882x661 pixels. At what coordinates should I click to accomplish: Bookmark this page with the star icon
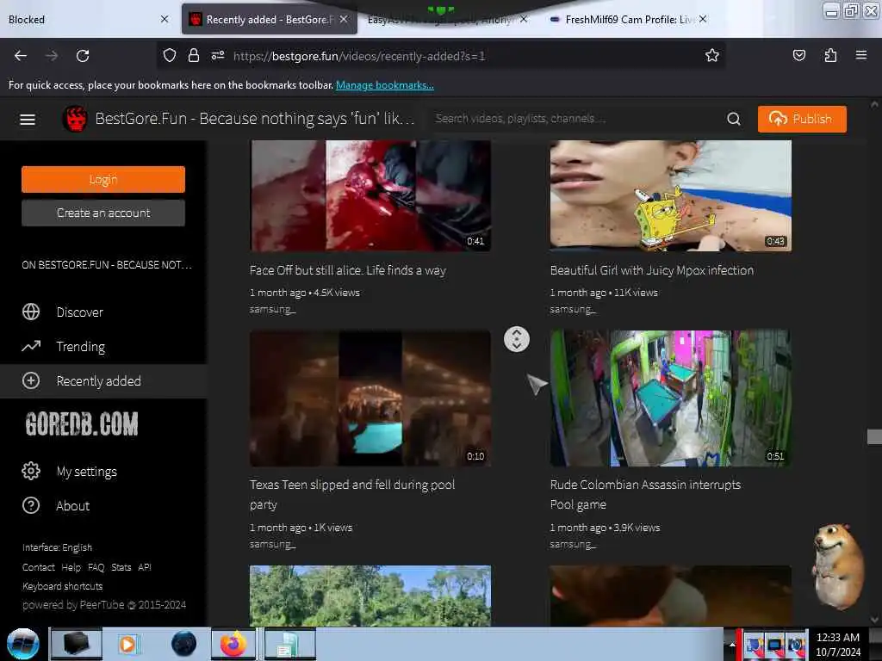[x=712, y=56]
